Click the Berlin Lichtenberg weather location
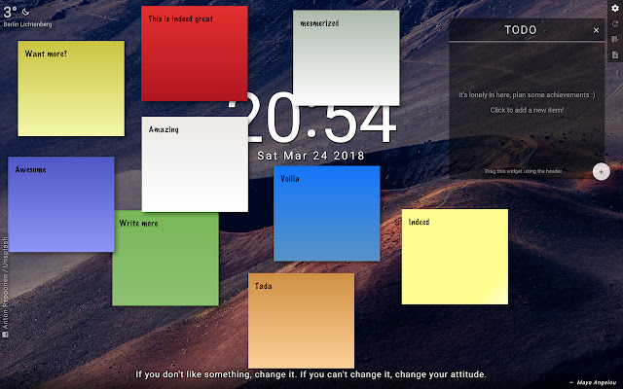Image resolution: width=623 pixels, height=389 pixels. (x=27, y=23)
